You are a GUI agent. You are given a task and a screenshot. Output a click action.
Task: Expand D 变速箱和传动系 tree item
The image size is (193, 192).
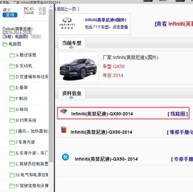pyautogui.click(x=32, y=77)
